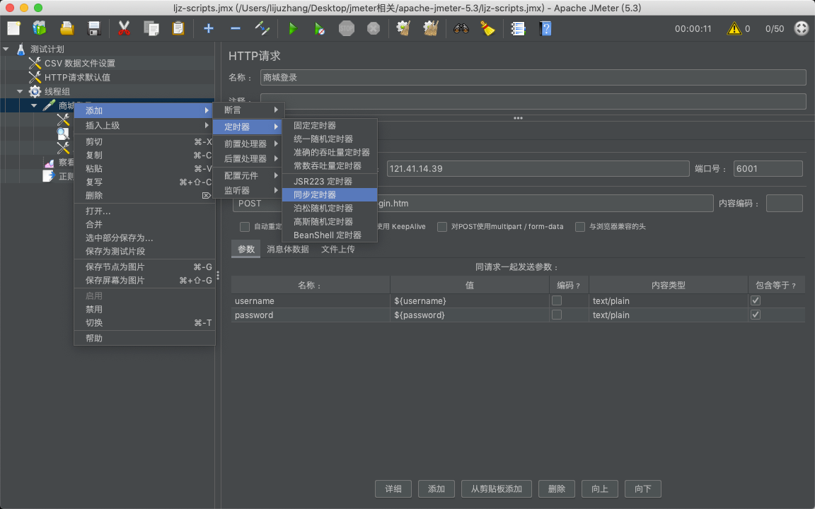Start test with no pauses icon
Image resolution: width=815 pixels, height=509 pixels.
click(x=320, y=28)
